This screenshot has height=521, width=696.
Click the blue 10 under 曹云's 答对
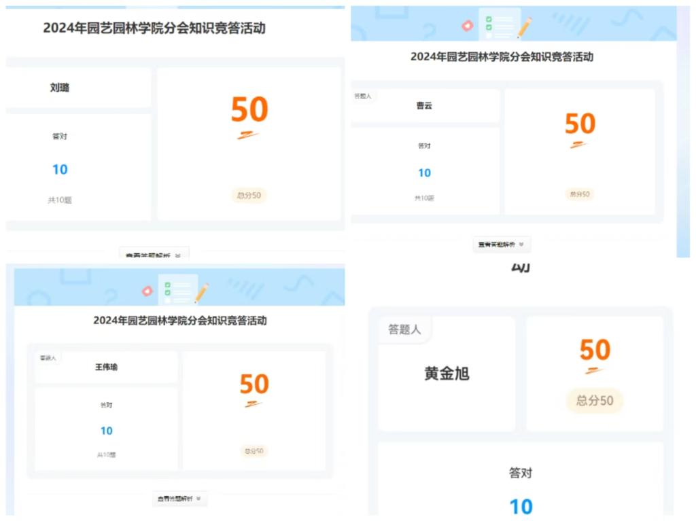[424, 173]
